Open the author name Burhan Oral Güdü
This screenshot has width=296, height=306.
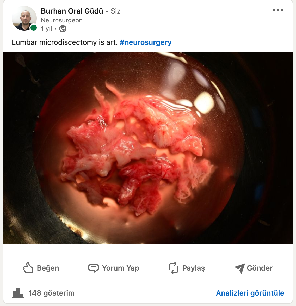72,11
